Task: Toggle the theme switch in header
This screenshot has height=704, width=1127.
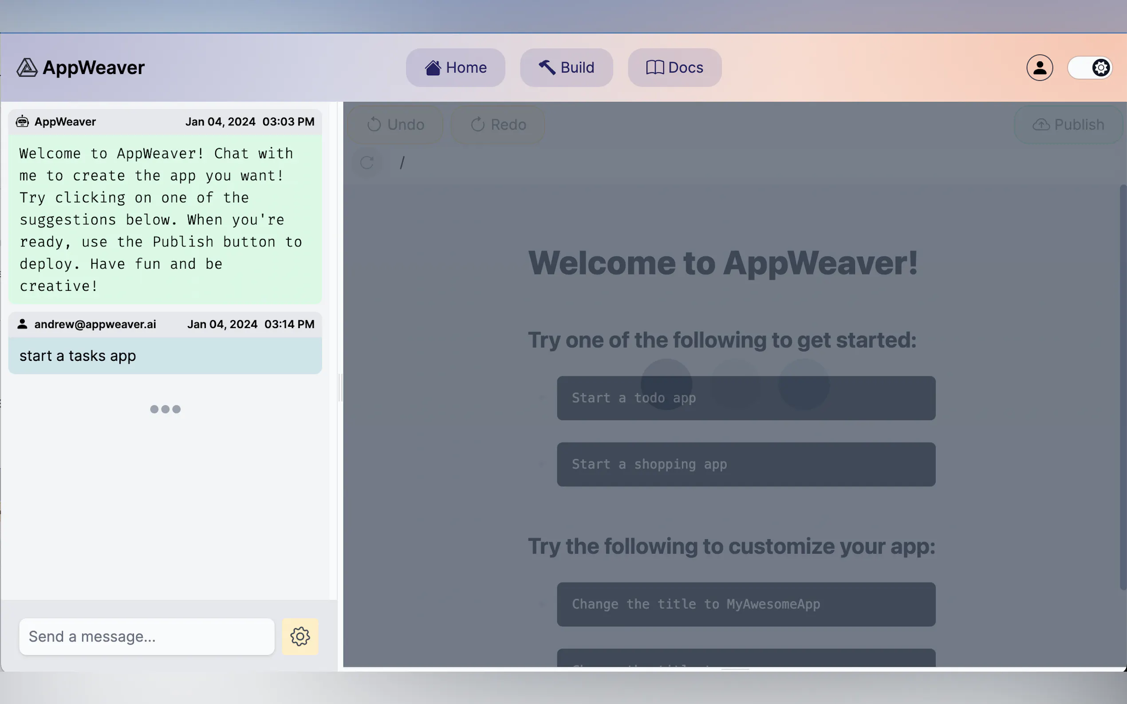Action: click(x=1090, y=67)
